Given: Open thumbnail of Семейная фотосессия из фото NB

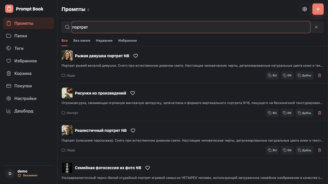Looking at the screenshot, I should coord(67,168).
